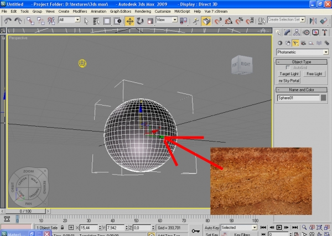Open the MAXScript menu
The image size is (332, 236).
(x=182, y=12)
